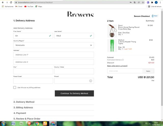The width and height of the screenshot is (163, 126).
Task: Click the Gucci cross body bag thumbnail
Action: 112,31
